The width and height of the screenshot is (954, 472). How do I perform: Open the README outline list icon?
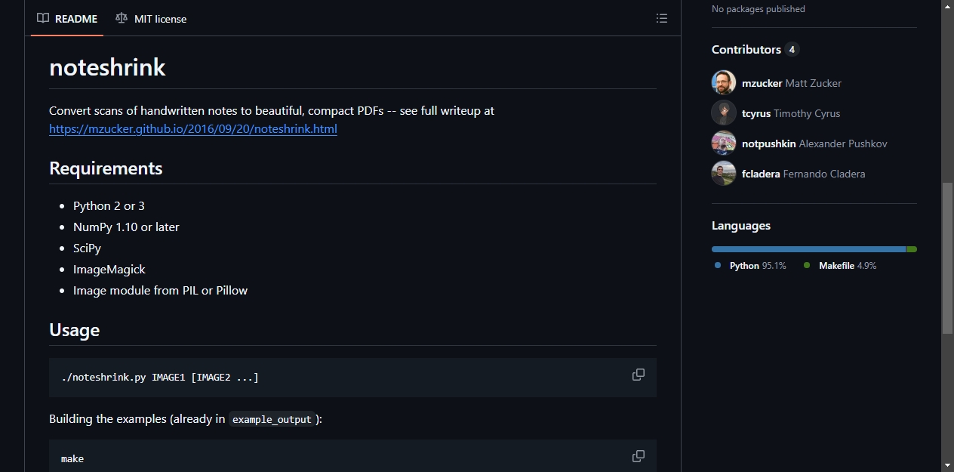pyautogui.click(x=662, y=18)
